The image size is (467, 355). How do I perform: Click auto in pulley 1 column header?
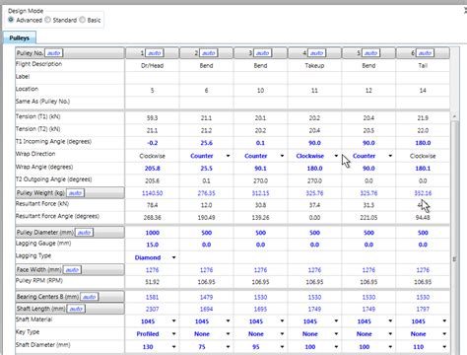tap(155, 53)
